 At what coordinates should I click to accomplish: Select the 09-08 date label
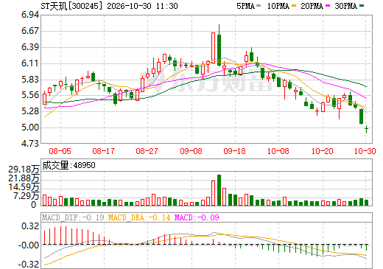(191, 151)
